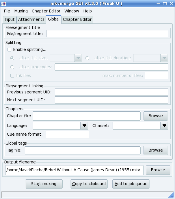The image size is (175, 199).
Task: Click the after timecodes text field
Action: 111,67
